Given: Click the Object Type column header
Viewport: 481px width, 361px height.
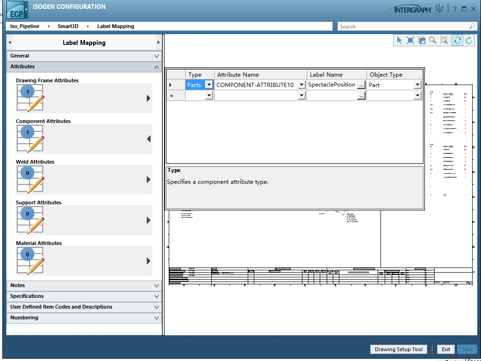Looking at the screenshot, I should tap(395, 75).
